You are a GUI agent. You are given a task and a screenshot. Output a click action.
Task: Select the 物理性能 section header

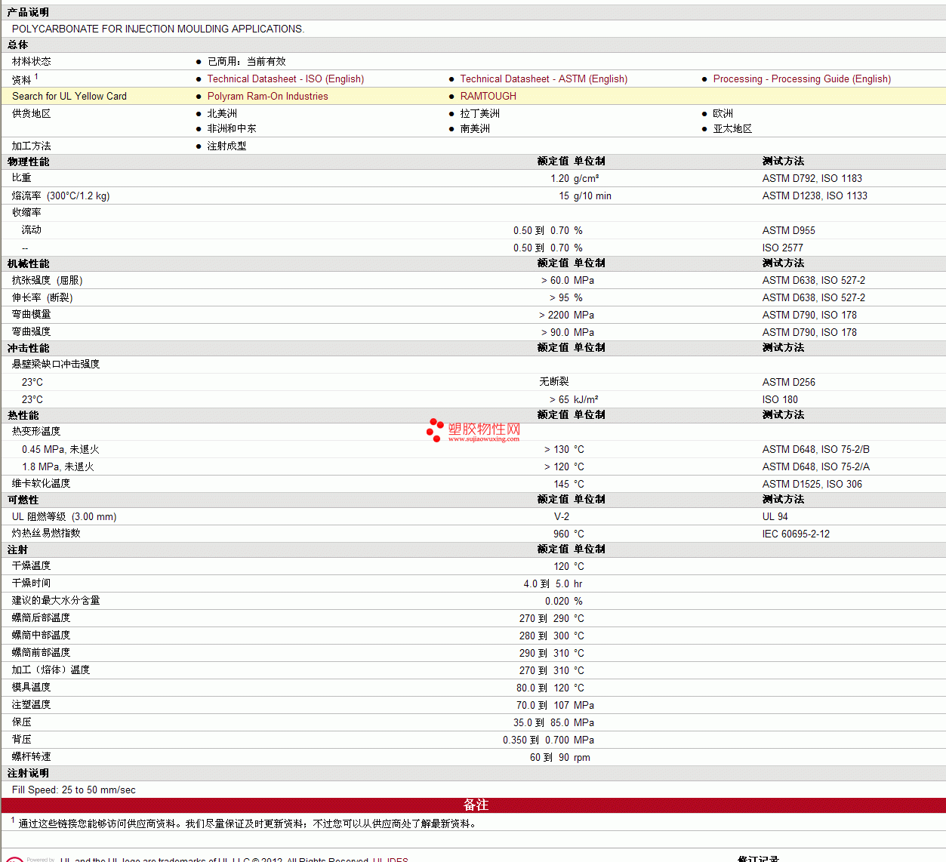pyautogui.click(x=28, y=162)
